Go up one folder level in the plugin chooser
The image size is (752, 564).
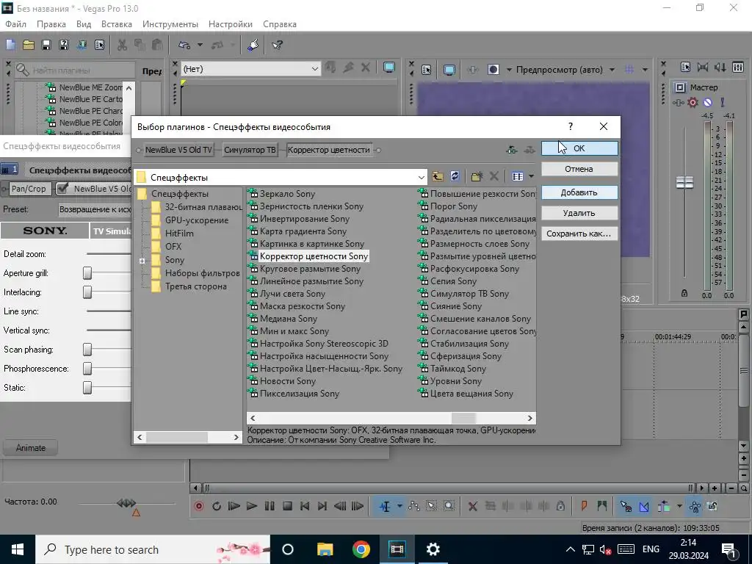(438, 176)
